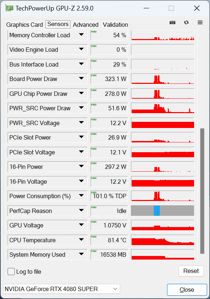
Task: Maximize the GPU-Z window
Action: (171, 8)
